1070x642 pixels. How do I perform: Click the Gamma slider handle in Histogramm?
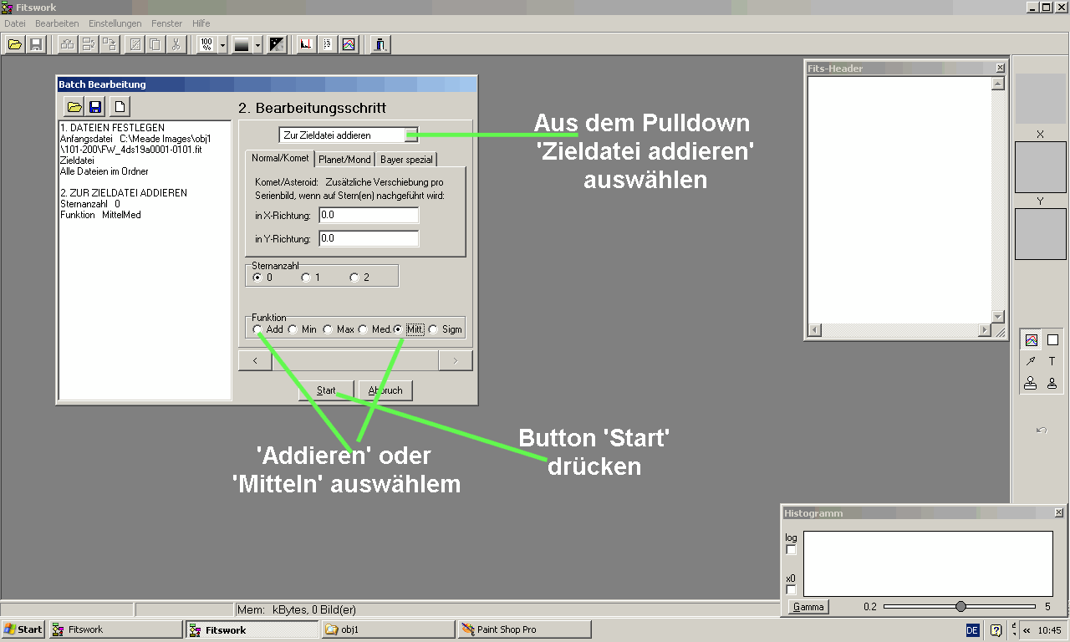coord(960,607)
